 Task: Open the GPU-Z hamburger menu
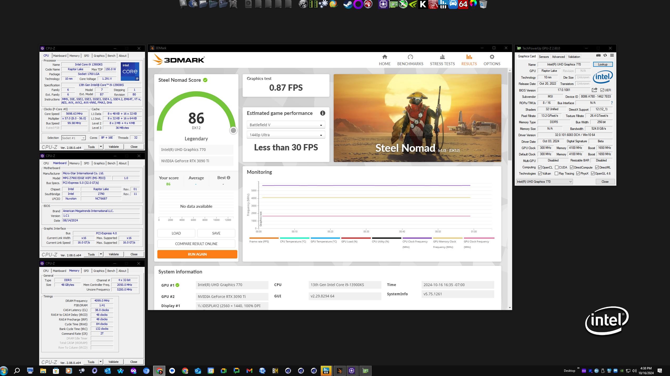click(612, 55)
